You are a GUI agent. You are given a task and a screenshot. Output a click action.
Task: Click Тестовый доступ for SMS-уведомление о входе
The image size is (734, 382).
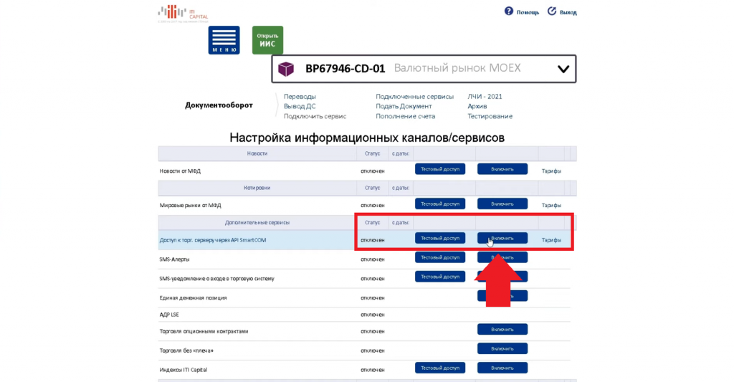tap(440, 277)
